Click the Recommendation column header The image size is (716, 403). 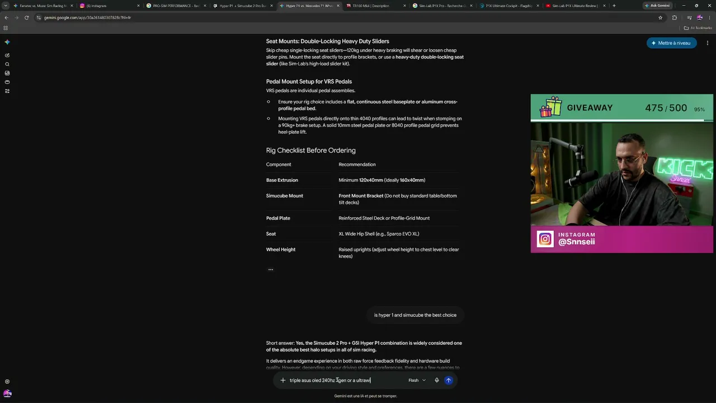pyautogui.click(x=357, y=165)
